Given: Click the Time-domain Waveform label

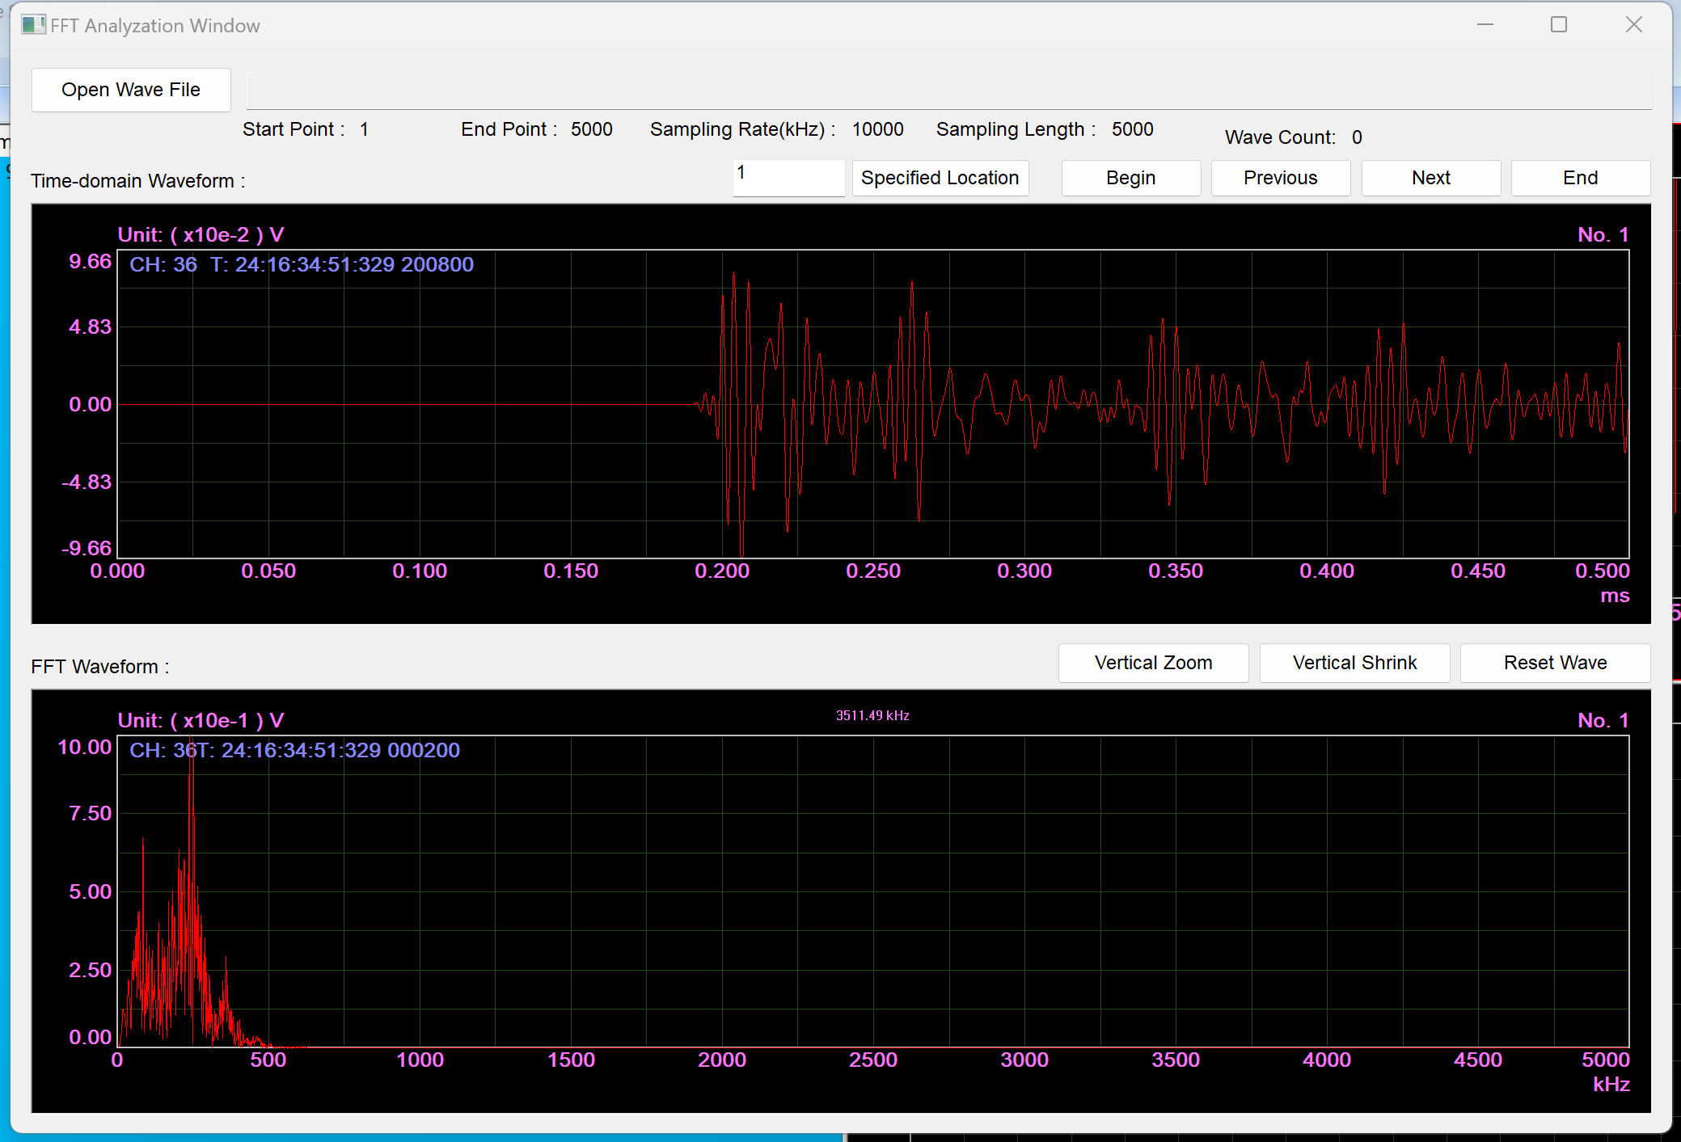Looking at the screenshot, I should point(137,181).
